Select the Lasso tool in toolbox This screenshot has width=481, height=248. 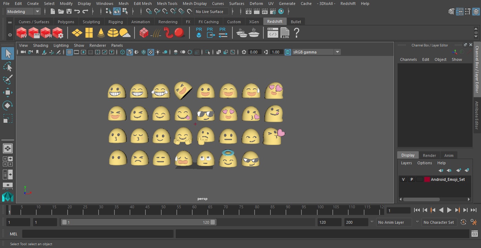point(8,66)
